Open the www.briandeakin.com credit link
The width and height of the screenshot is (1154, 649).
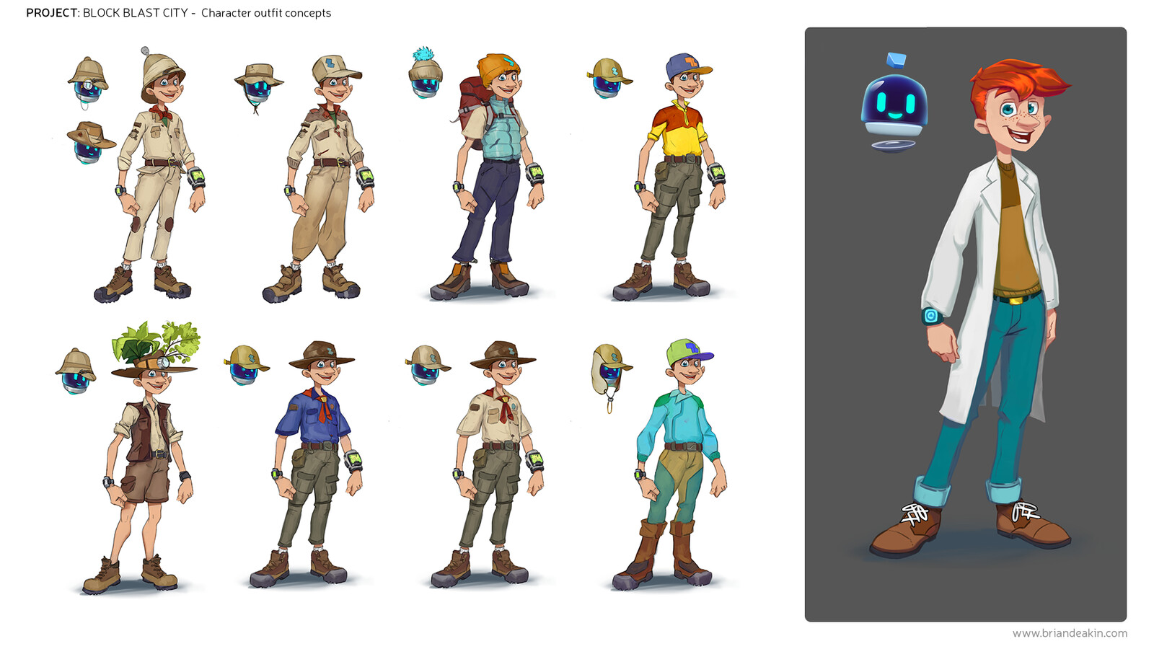[x=1070, y=633]
